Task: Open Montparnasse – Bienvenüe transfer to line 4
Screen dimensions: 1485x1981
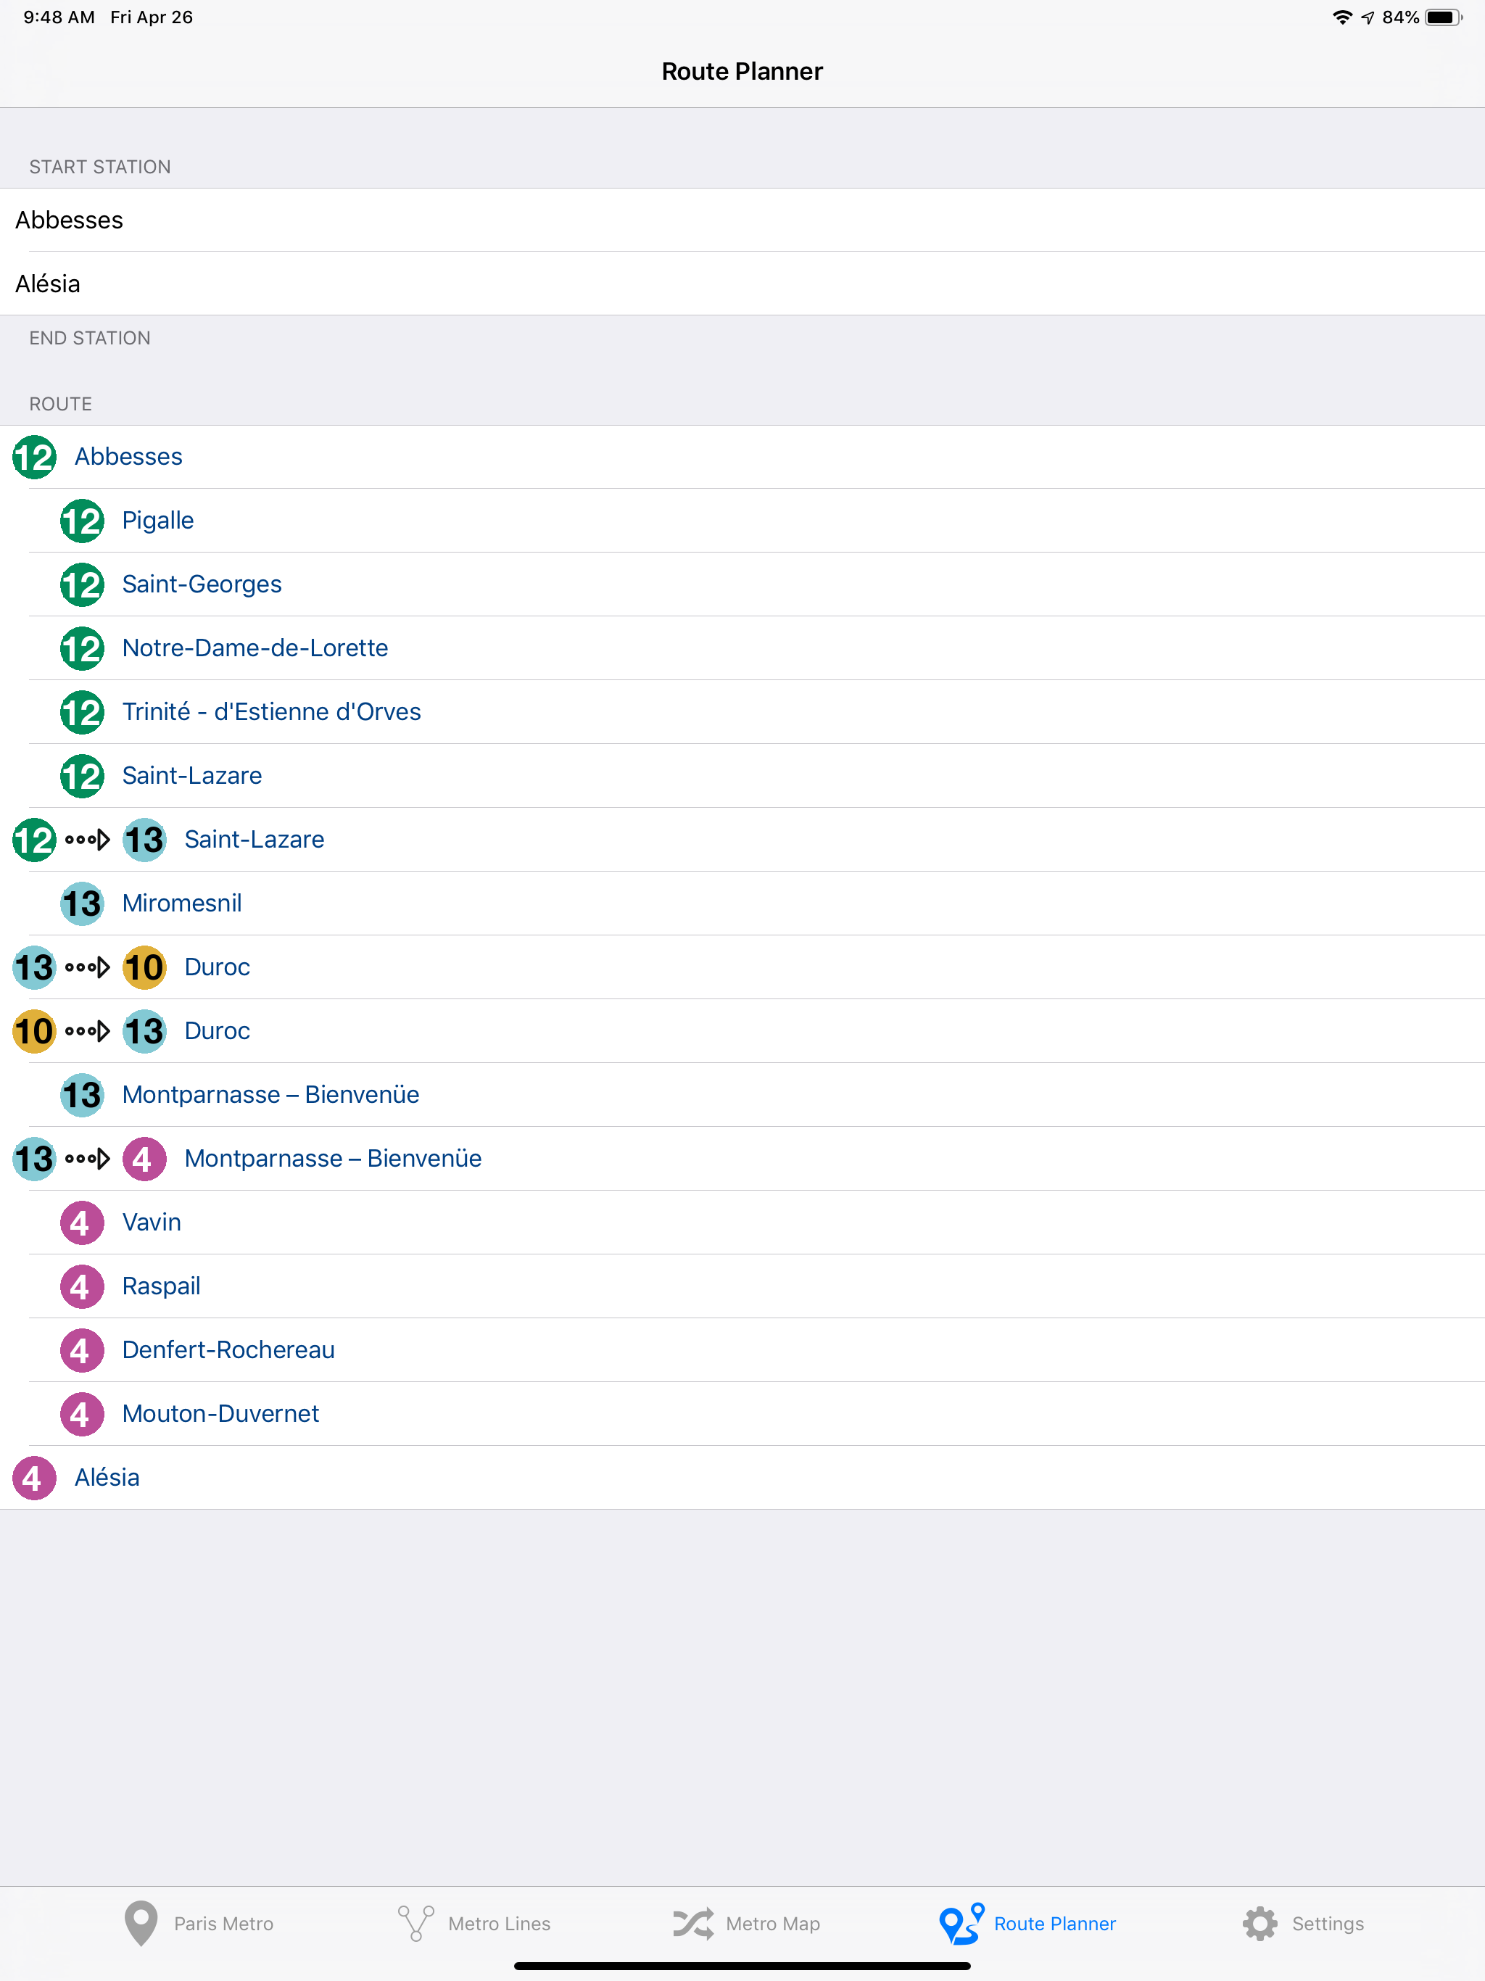Action: 742,1158
